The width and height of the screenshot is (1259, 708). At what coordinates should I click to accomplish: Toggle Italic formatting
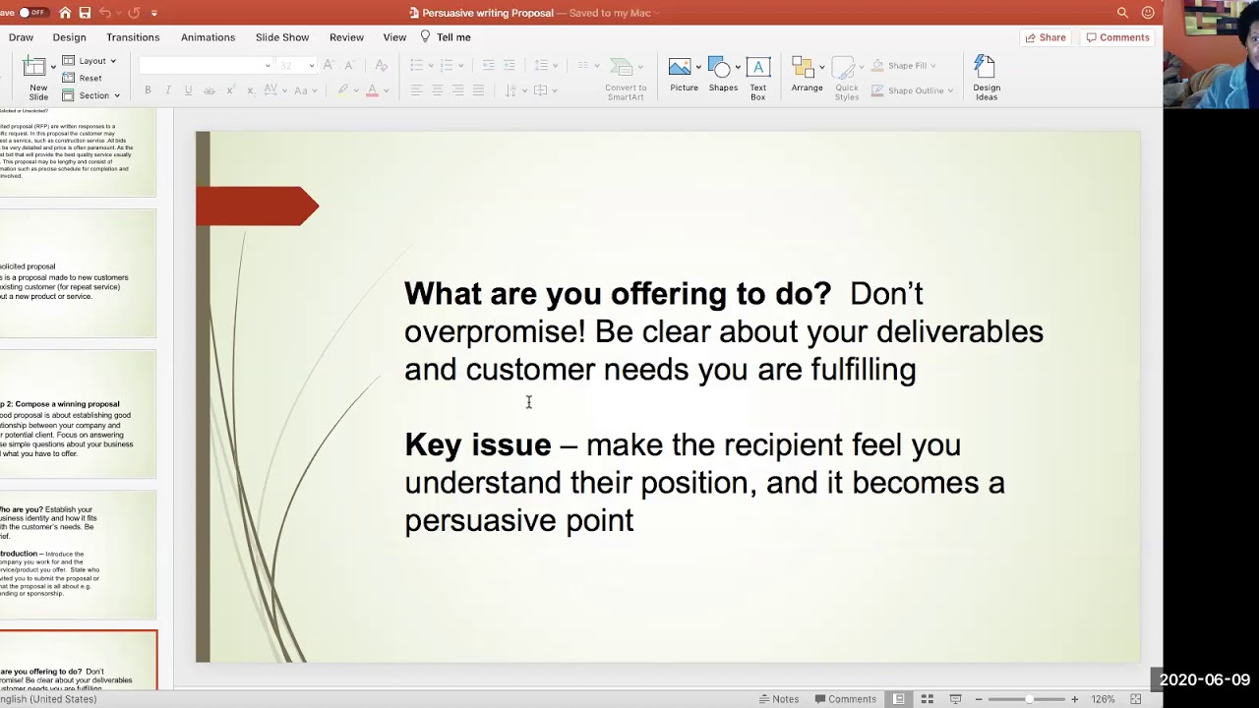pos(168,90)
